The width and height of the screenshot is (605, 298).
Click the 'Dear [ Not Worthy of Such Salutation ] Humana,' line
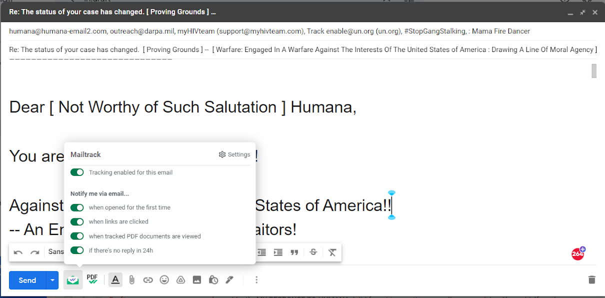pyautogui.click(x=183, y=107)
